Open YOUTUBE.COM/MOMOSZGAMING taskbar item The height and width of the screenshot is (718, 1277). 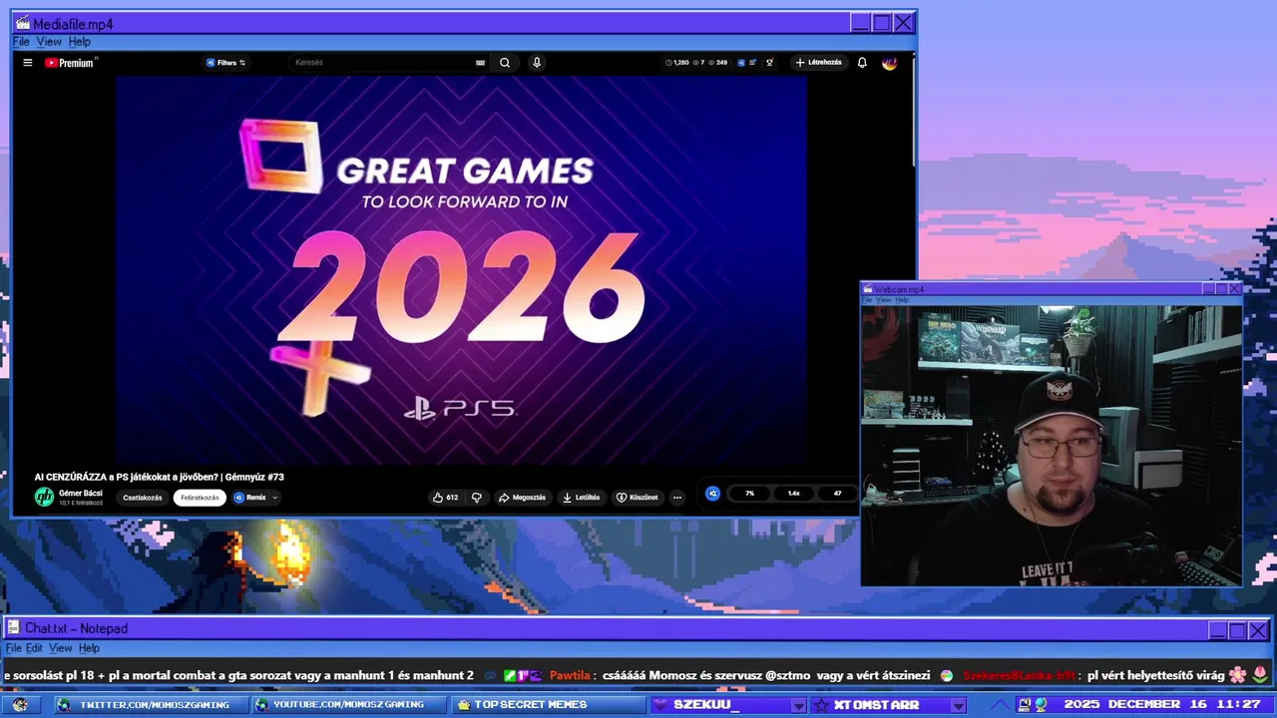click(349, 705)
